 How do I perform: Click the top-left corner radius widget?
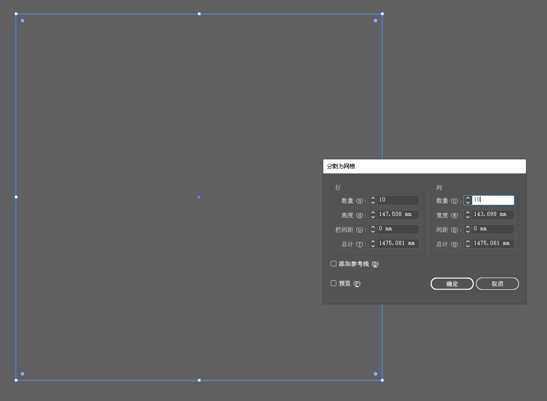pos(22,21)
